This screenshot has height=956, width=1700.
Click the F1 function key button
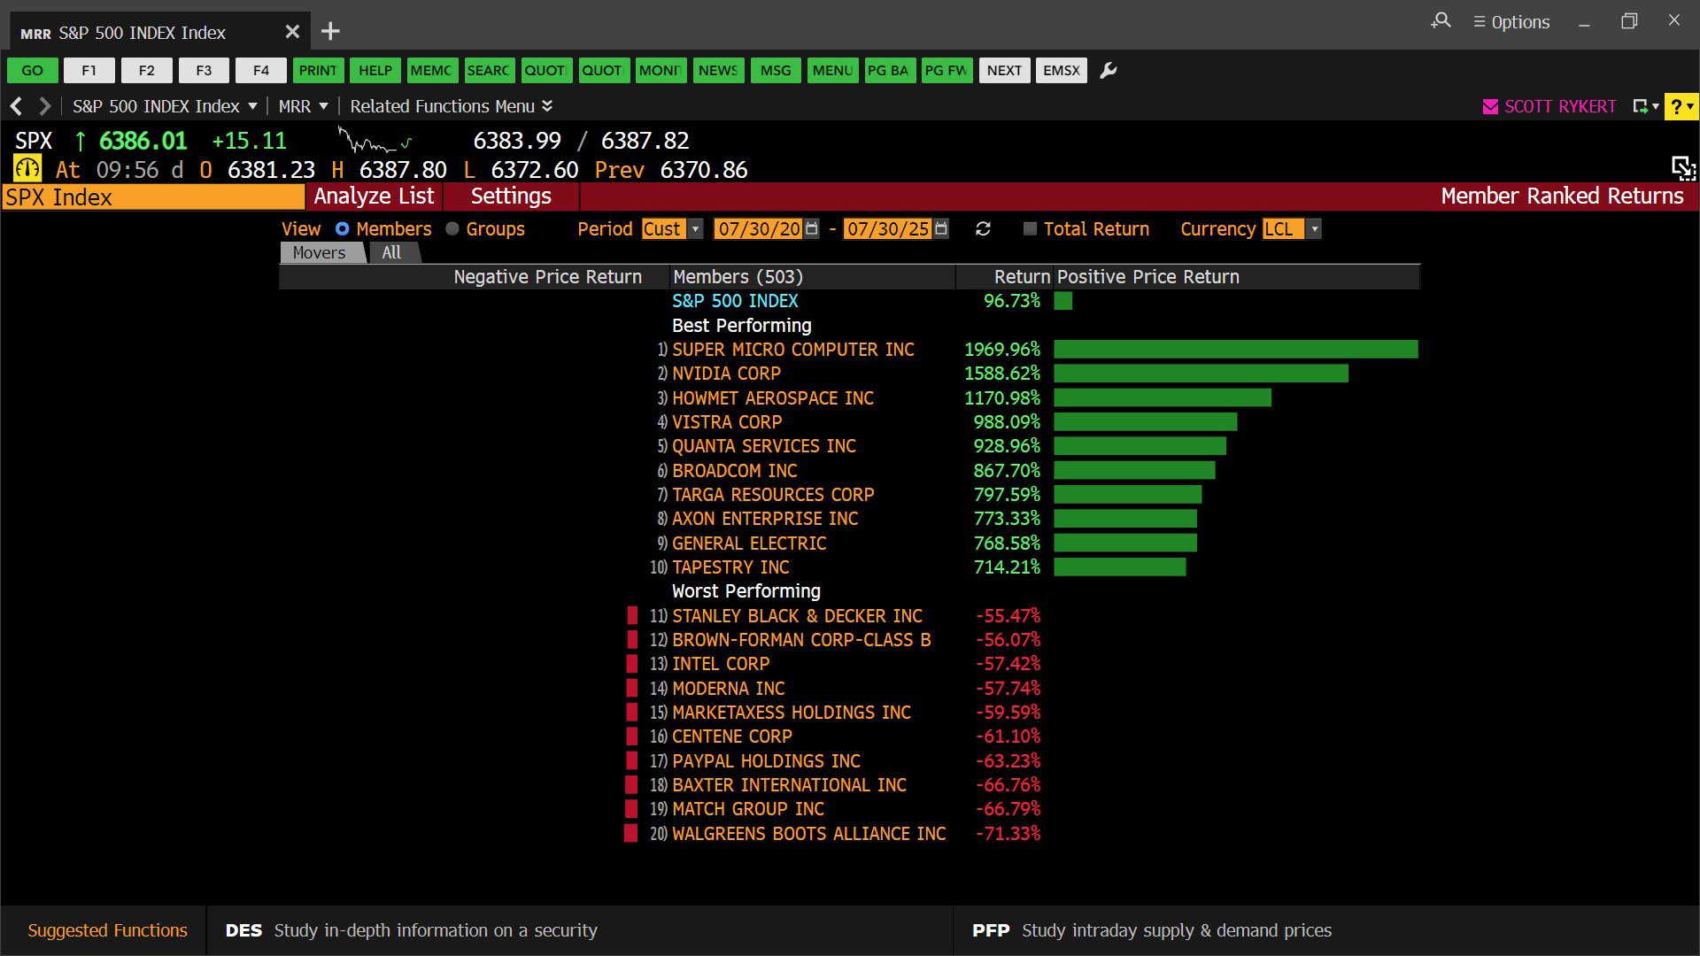tap(89, 71)
